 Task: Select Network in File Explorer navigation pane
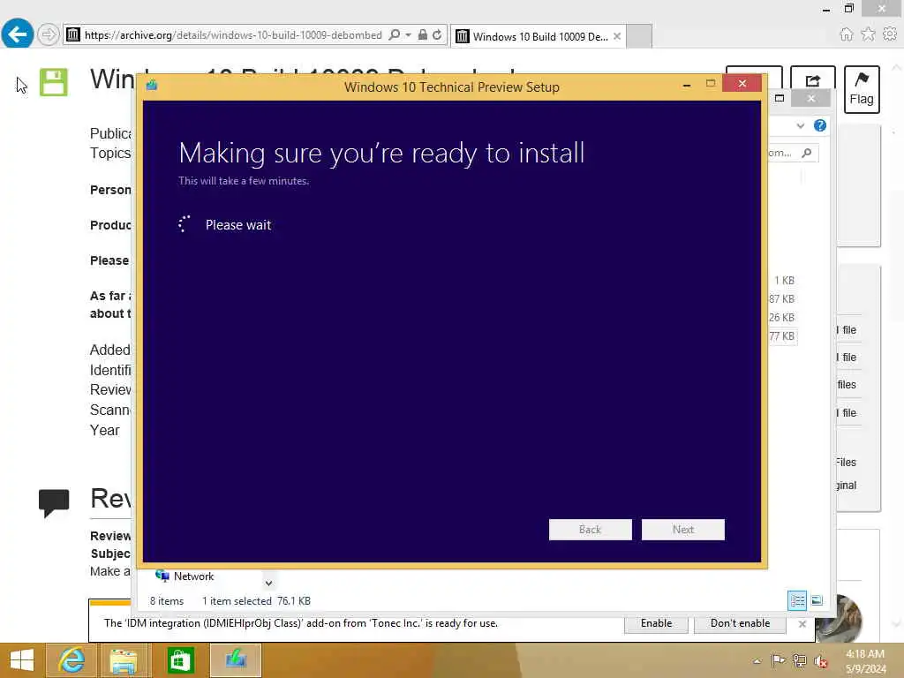pyautogui.click(x=185, y=576)
